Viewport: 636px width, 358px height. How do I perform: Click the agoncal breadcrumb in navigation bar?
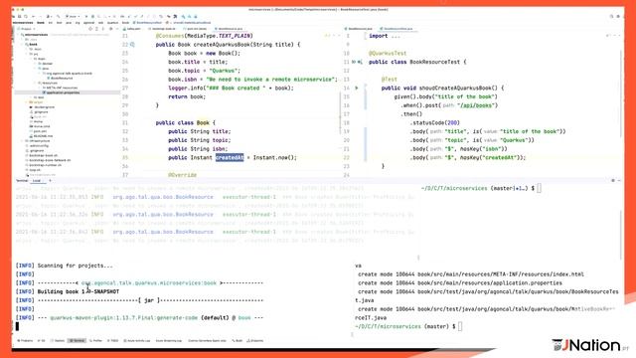88,23
